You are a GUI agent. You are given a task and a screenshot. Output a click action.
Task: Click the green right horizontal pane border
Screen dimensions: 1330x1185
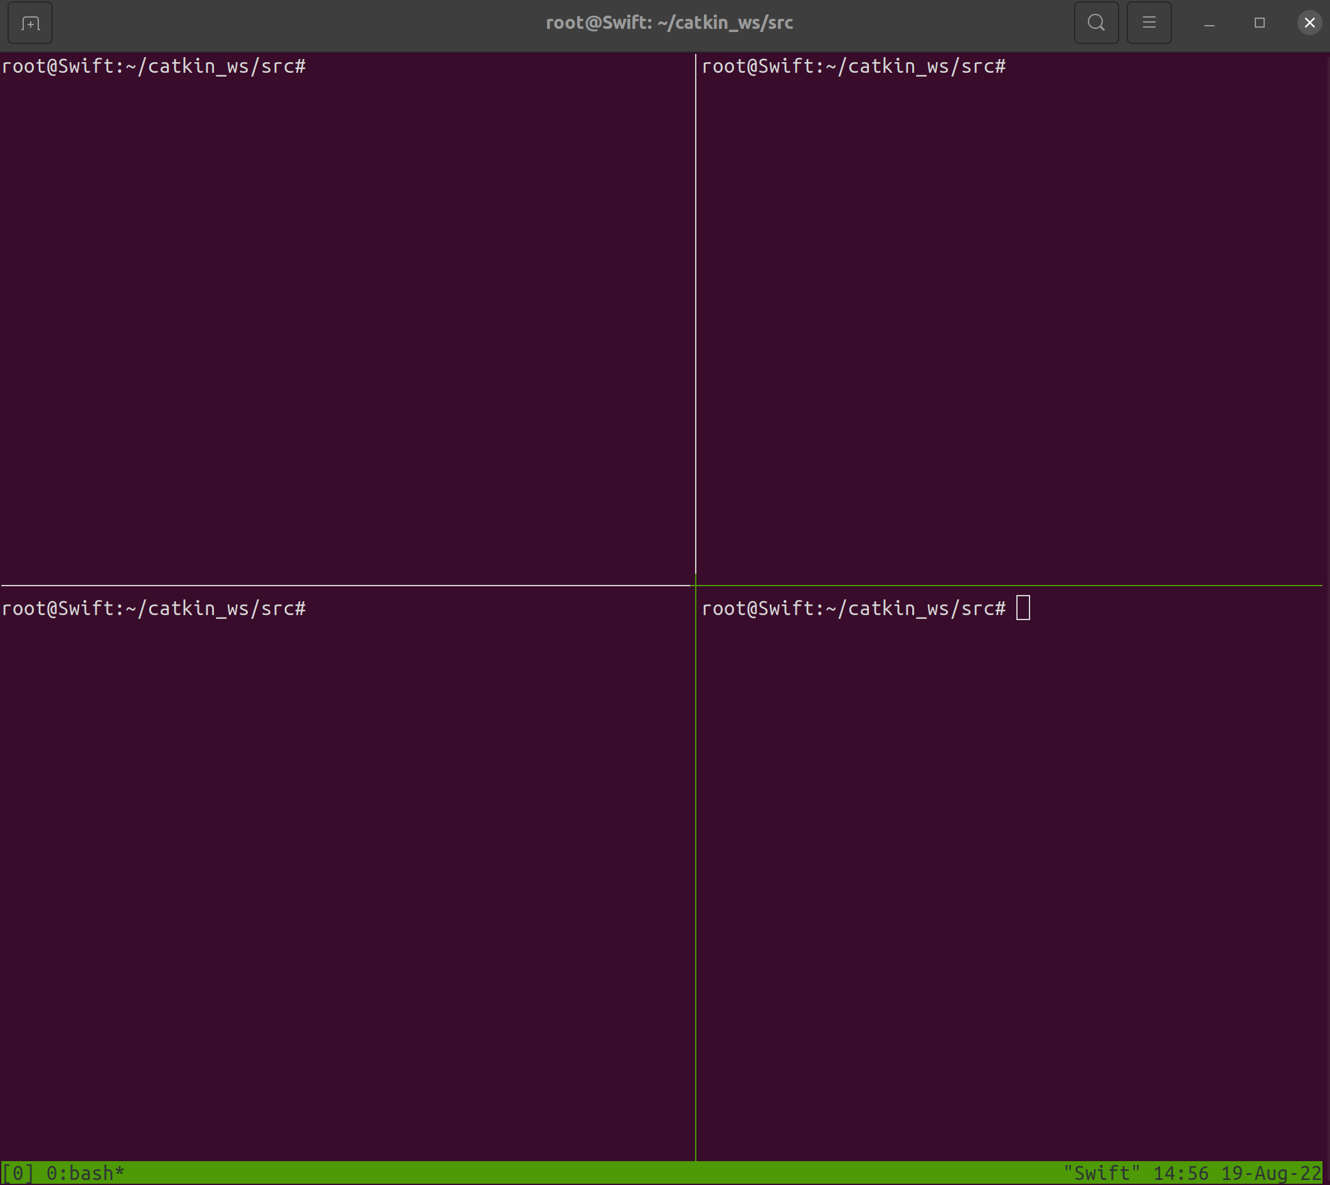tap(1009, 586)
